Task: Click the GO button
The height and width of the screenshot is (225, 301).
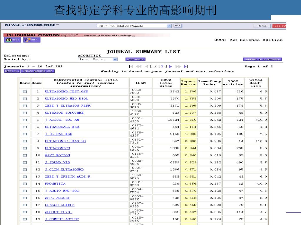Action: 177,26
